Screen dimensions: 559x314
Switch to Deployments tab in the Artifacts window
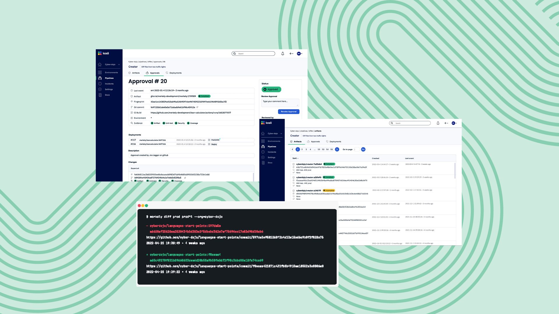point(334,142)
